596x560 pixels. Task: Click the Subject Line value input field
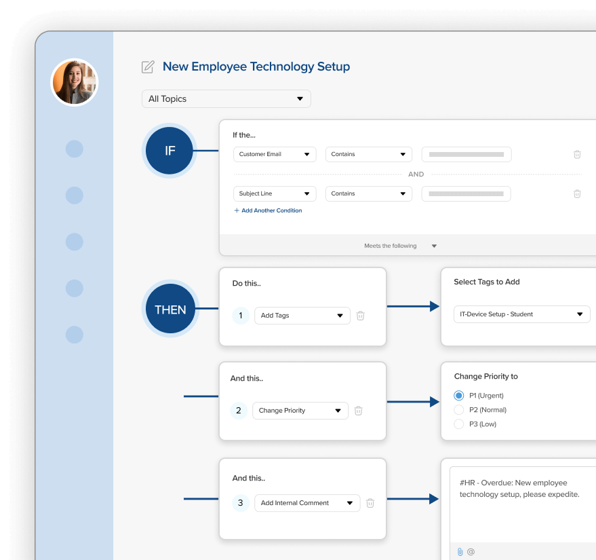[x=466, y=193]
